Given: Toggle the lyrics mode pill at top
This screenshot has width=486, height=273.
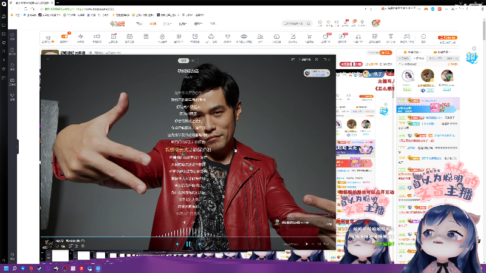Looking at the screenshot, I should pos(183,60).
